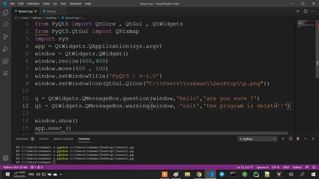Image resolution: width=319 pixels, height=179 pixels.
Task: Click line number 10 in the gutter
Action: (25, 91)
